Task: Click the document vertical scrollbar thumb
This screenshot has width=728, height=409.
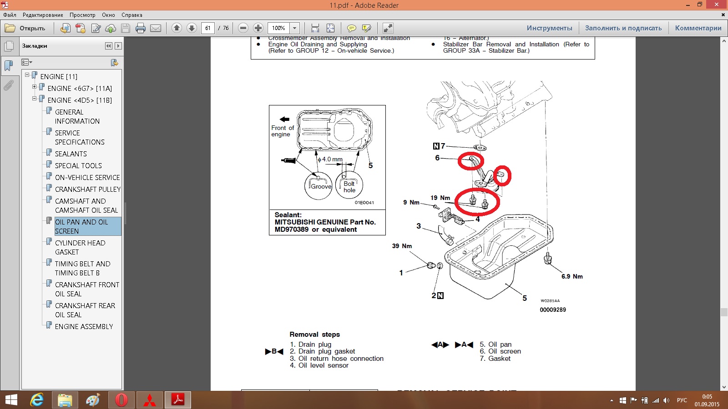Action: coord(724,312)
